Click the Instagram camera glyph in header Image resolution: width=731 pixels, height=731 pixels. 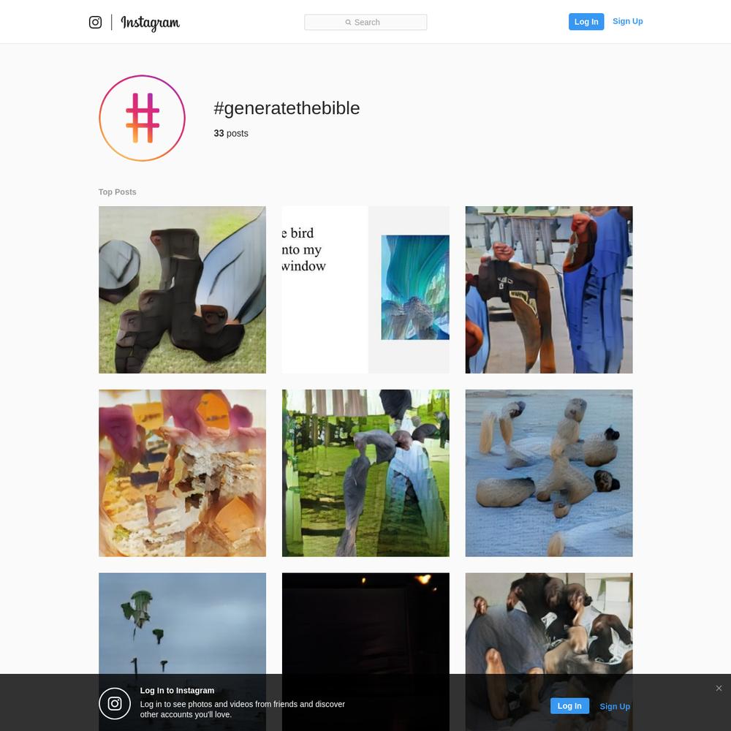tap(95, 22)
